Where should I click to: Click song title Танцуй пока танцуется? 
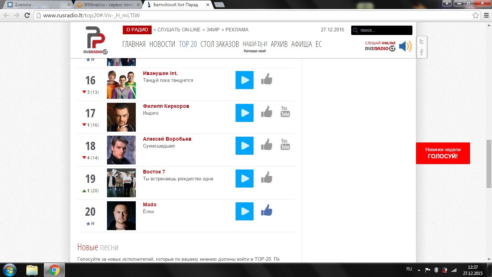(168, 80)
